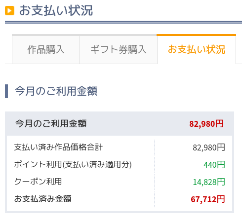Click the dotted divider in the table
Image resolution: width=242 pixels, height=221 pixels.
click(x=155, y=174)
